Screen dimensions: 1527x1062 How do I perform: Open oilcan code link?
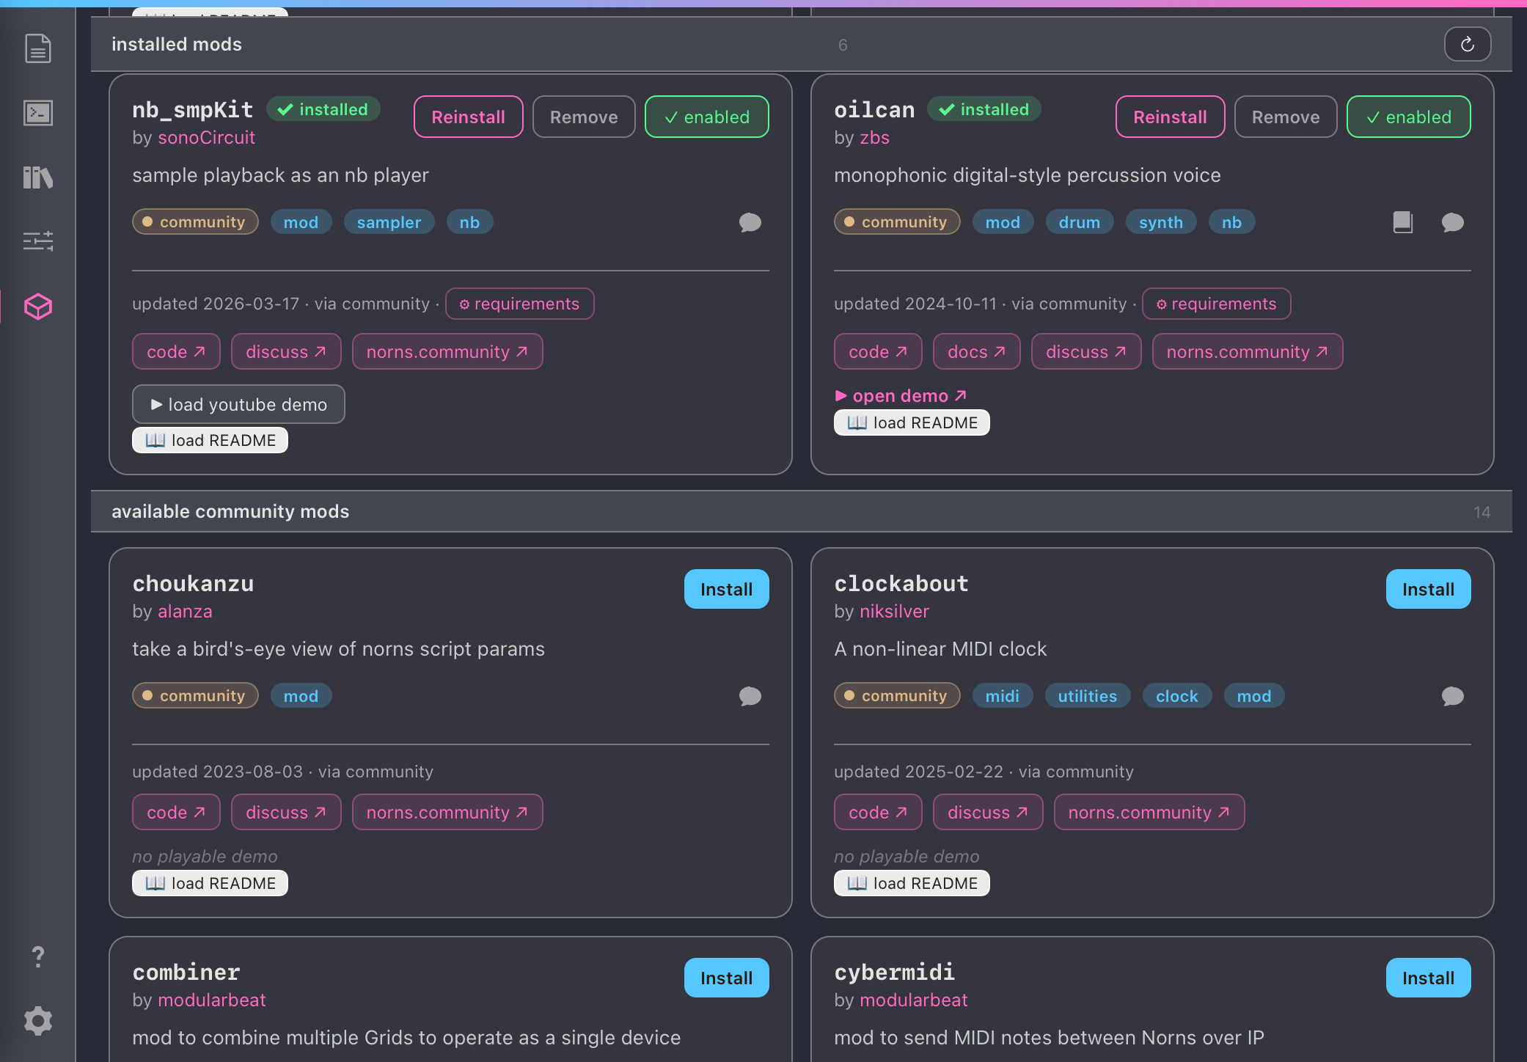point(878,352)
